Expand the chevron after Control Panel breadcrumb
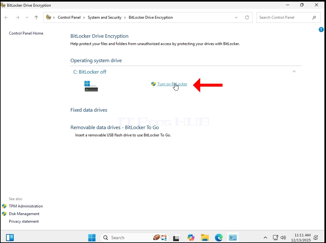 [84, 17]
